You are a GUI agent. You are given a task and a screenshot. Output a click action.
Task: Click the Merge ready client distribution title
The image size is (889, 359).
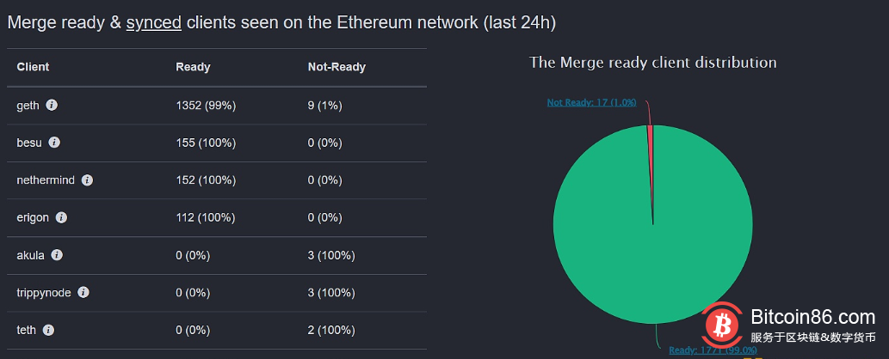652,62
